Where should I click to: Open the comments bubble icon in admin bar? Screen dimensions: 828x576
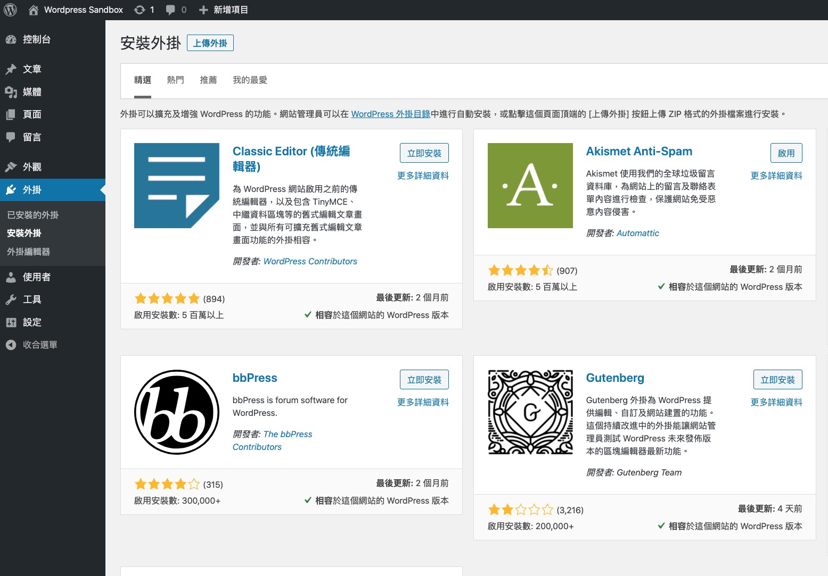170,10
